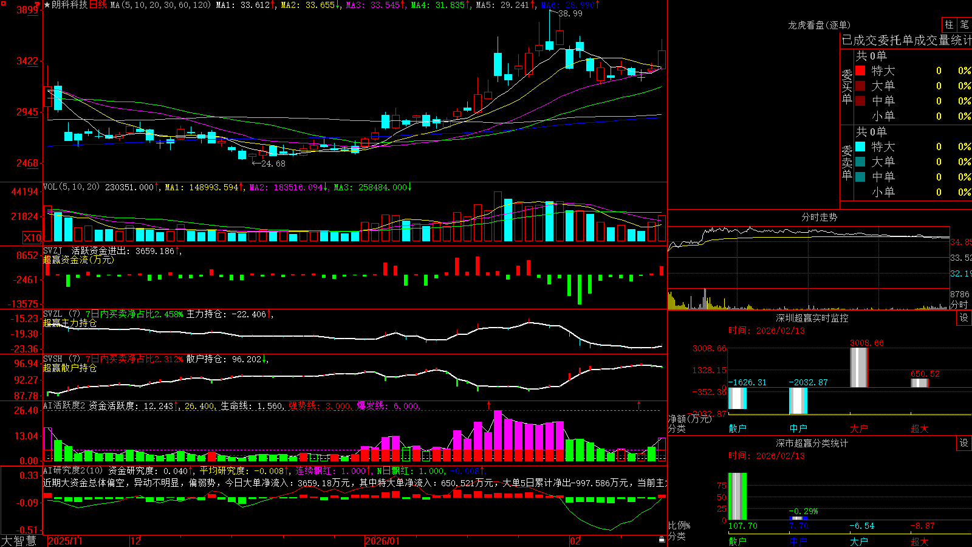
Task: Click the magenta MA3: 33.545 value
Action: pyautogui.click(x=374, y=5)
